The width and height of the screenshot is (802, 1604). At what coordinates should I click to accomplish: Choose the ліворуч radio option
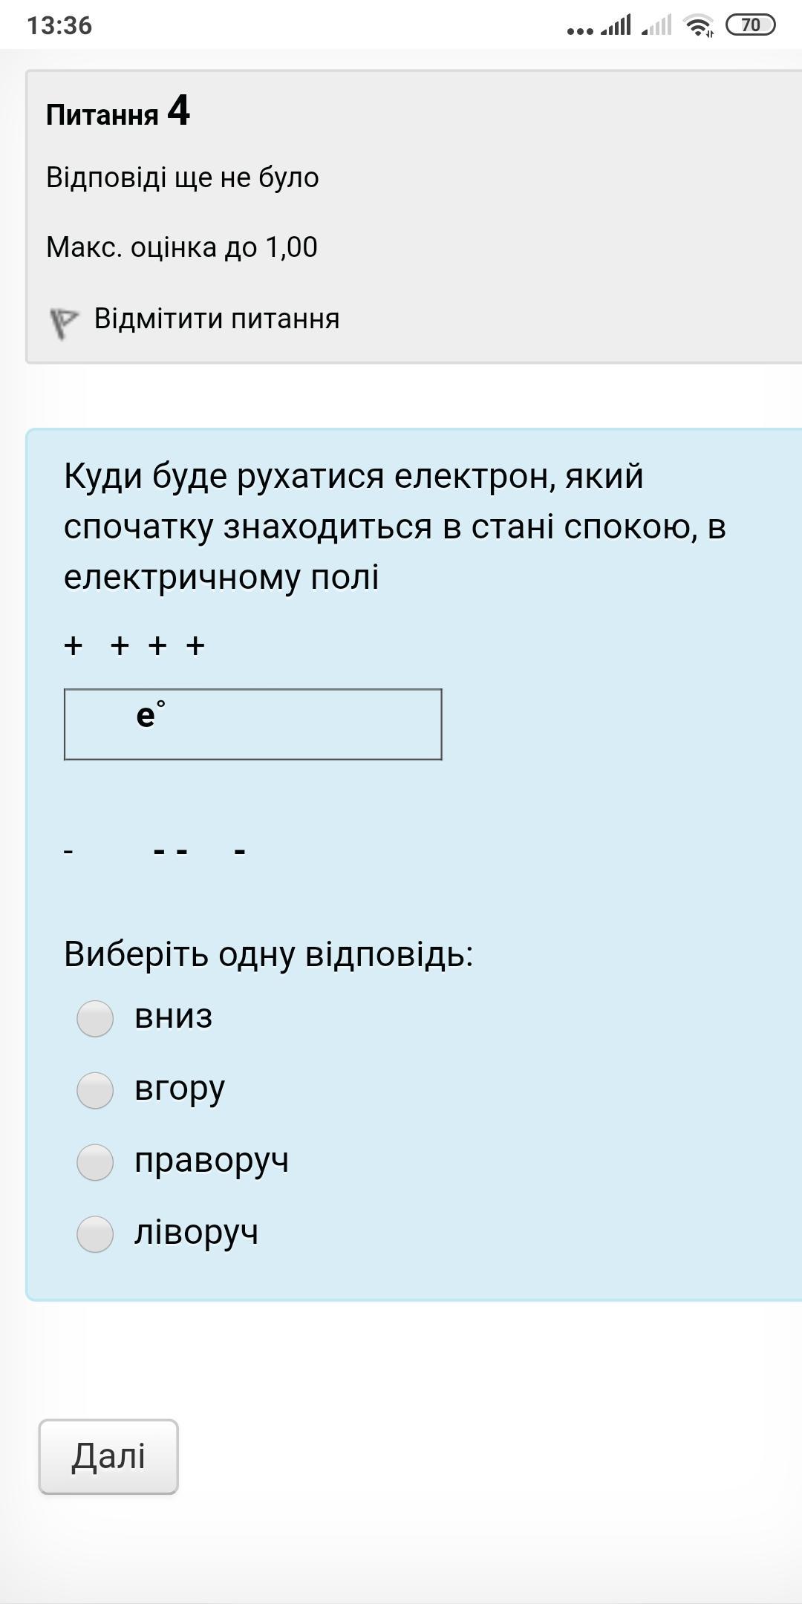coord(95,1234)
